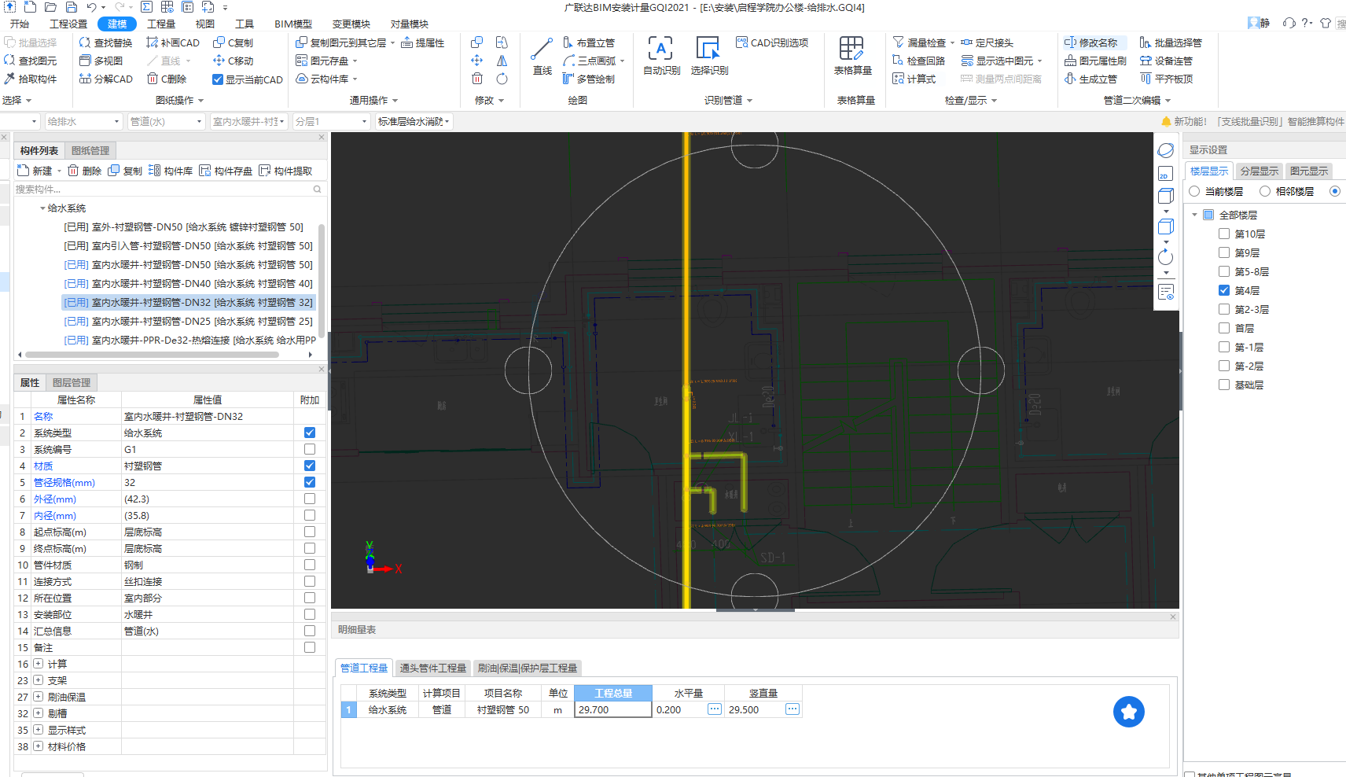Open the BIM模型 ribbon tab
Viewport: 1346px width, 777px height.
coord(293,24)
